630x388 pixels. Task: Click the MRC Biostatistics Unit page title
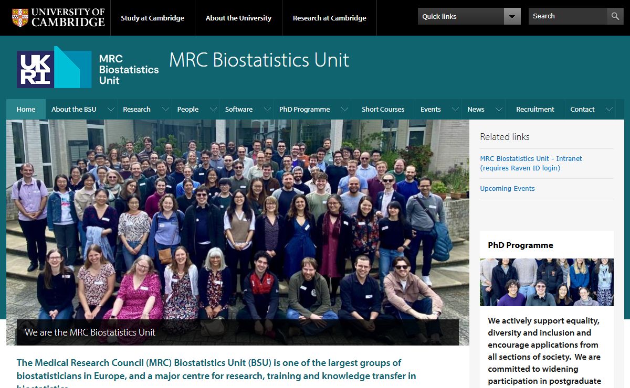point(259,60)
